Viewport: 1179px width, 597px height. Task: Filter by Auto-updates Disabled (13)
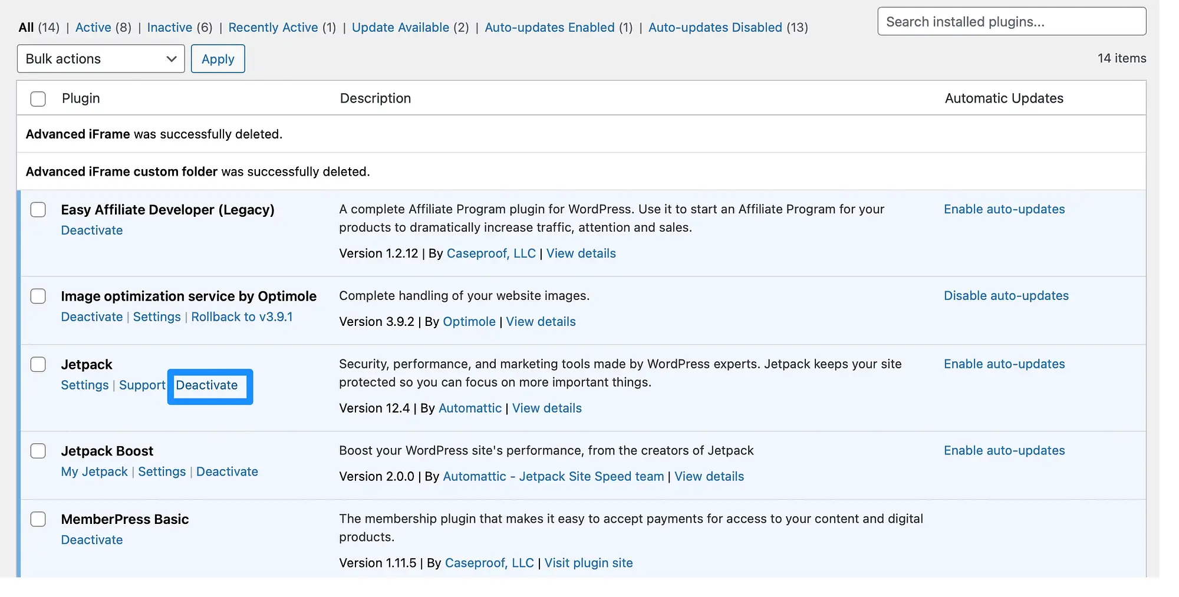pyautogui.click(x=728, y=27)
